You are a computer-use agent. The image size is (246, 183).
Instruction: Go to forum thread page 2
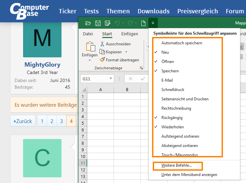tap(52, 121)
